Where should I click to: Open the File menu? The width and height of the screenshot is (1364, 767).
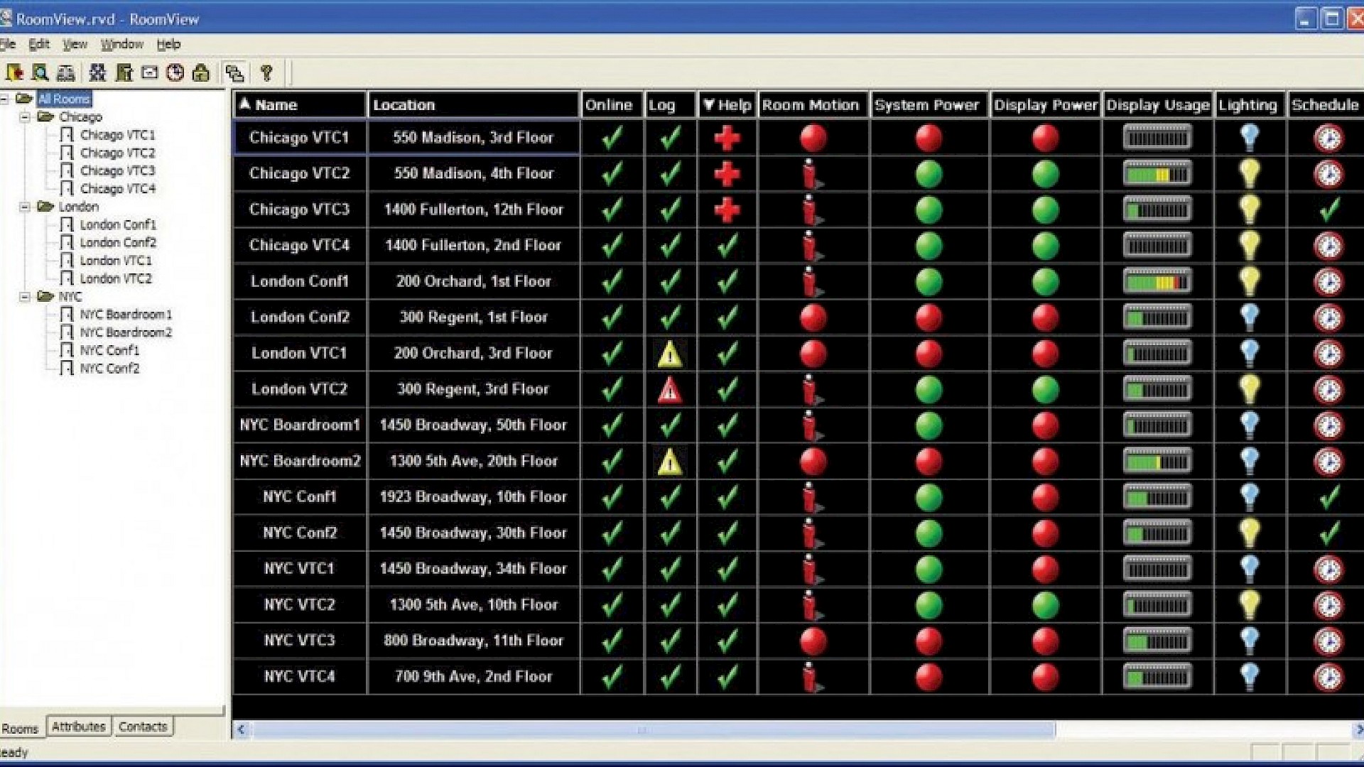tap(7, 44)
